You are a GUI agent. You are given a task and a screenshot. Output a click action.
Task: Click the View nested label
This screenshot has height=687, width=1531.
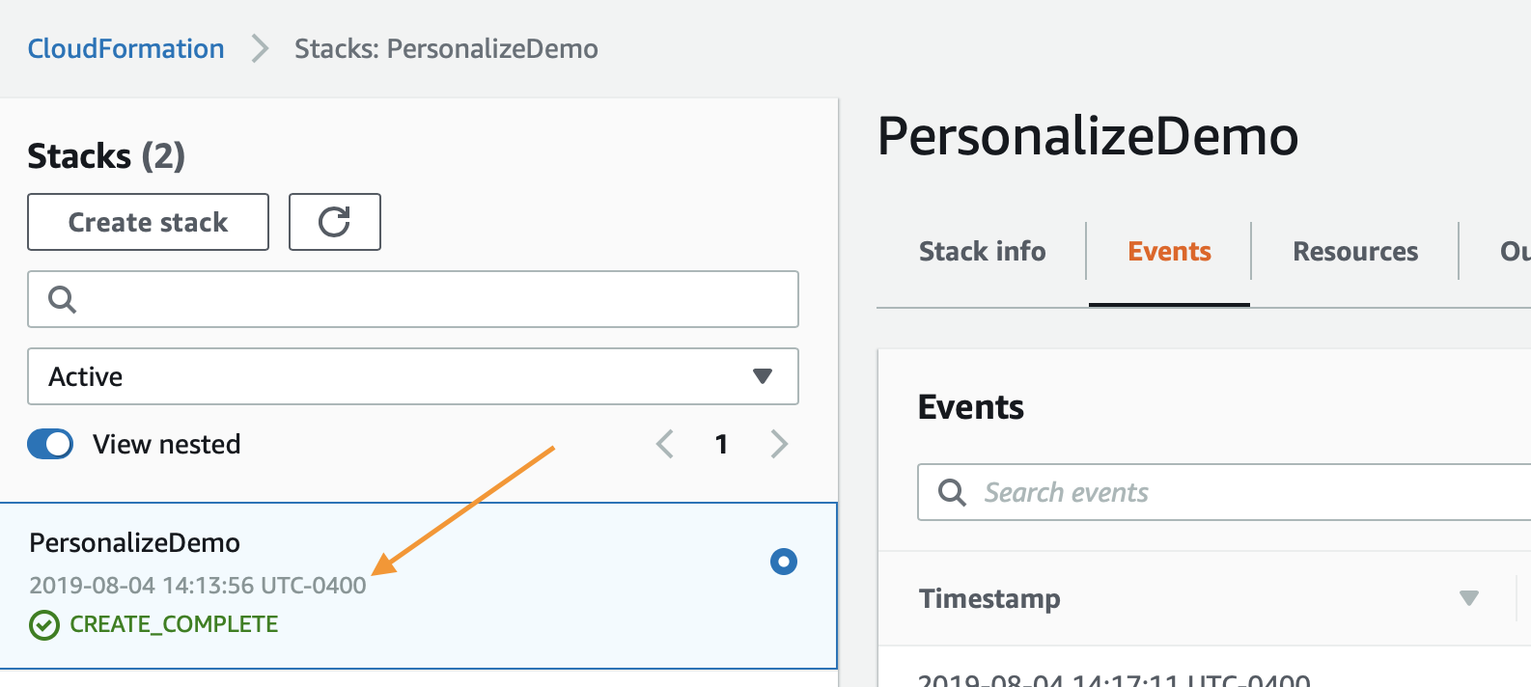tap(167, 444)
